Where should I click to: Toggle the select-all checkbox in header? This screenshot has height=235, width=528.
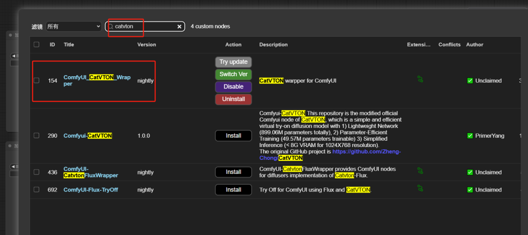[x=36, y=44]
